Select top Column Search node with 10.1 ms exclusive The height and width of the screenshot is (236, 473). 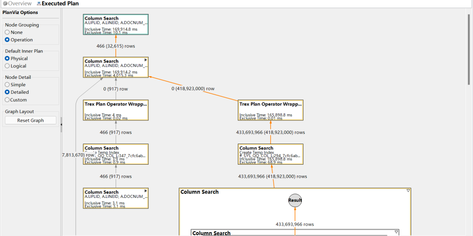click(x=116, y=25)
